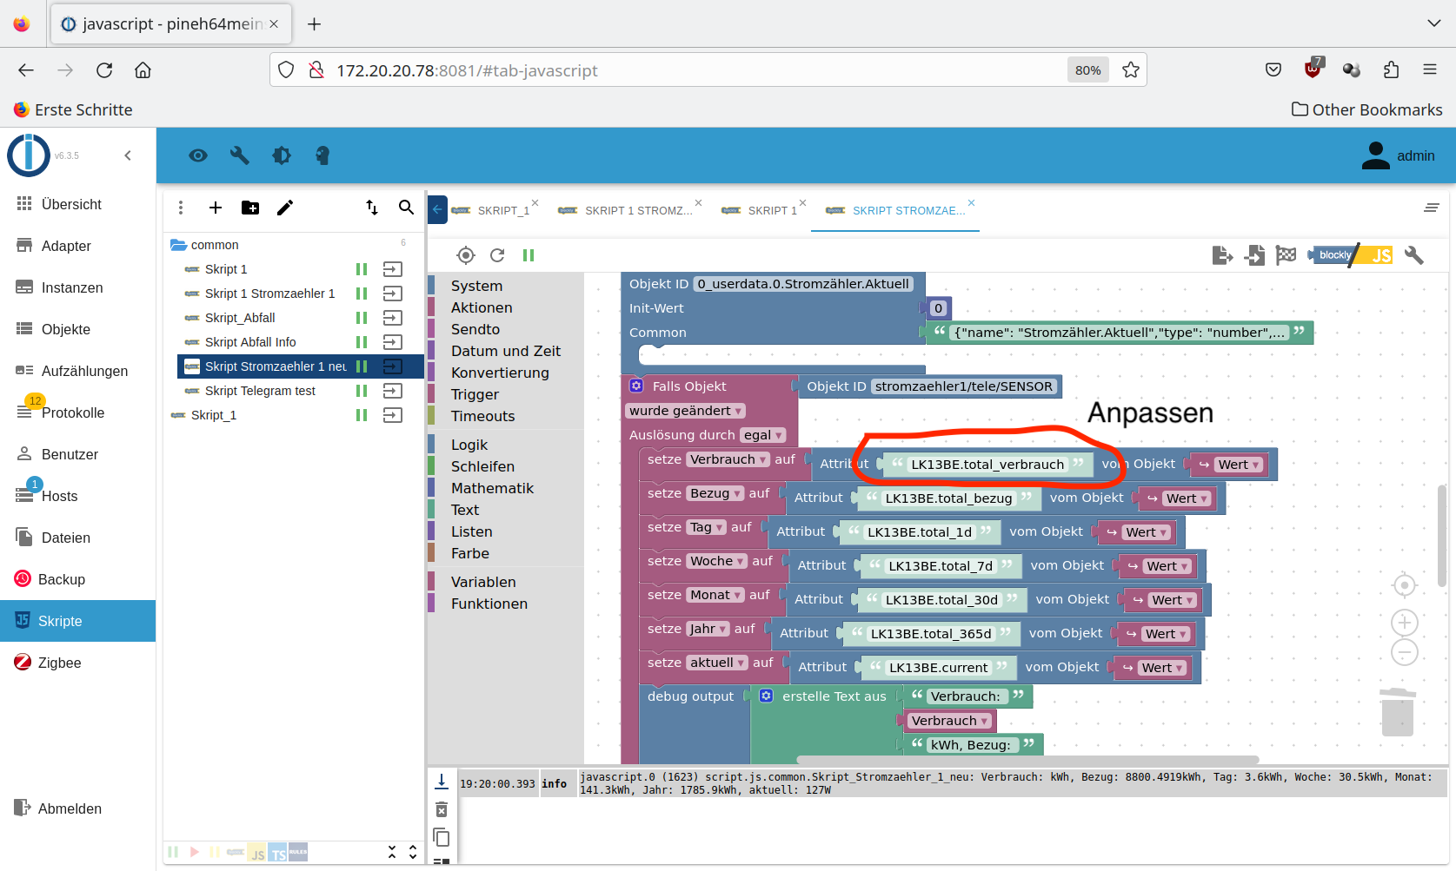The width and height of the screenshot is (1456, 871).
Task: Pause the Skript Telegram test script
Action: [x=362, y=391]
